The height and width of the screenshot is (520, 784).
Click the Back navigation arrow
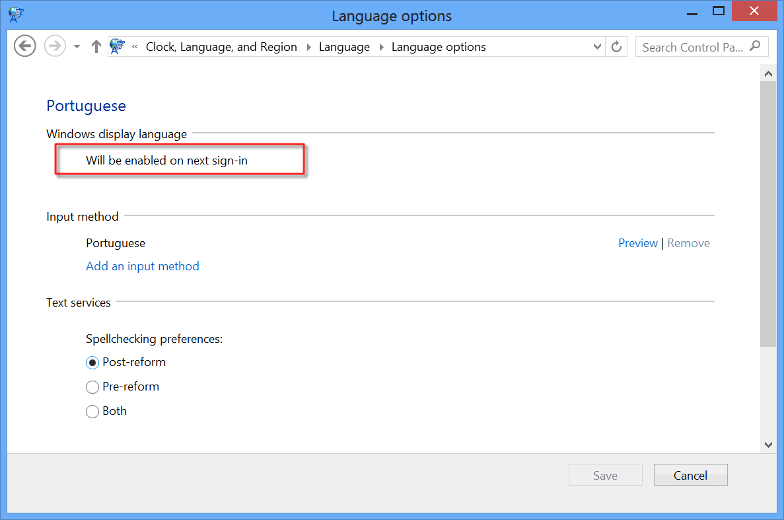coord(24,46)
